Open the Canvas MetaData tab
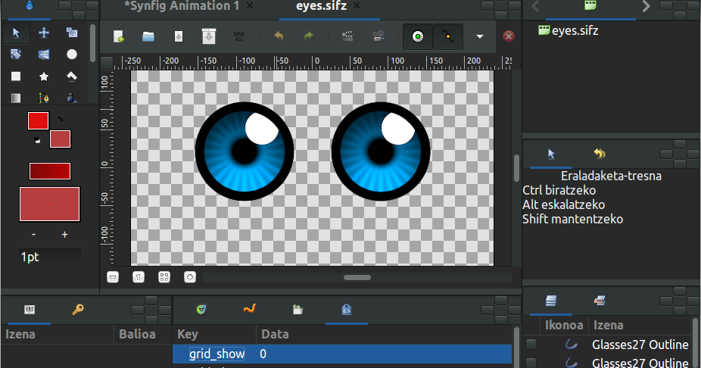Viewport: 701px width, 368px height. pyautogui.click(x=347, y=309)
